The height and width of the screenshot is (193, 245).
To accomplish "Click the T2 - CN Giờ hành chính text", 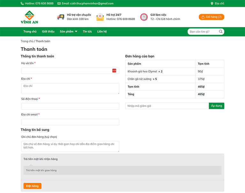I will pos(165,19).
